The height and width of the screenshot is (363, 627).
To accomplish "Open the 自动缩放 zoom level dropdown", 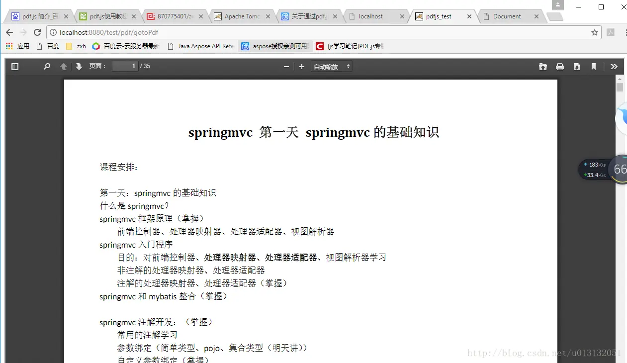I will (332, 66).
